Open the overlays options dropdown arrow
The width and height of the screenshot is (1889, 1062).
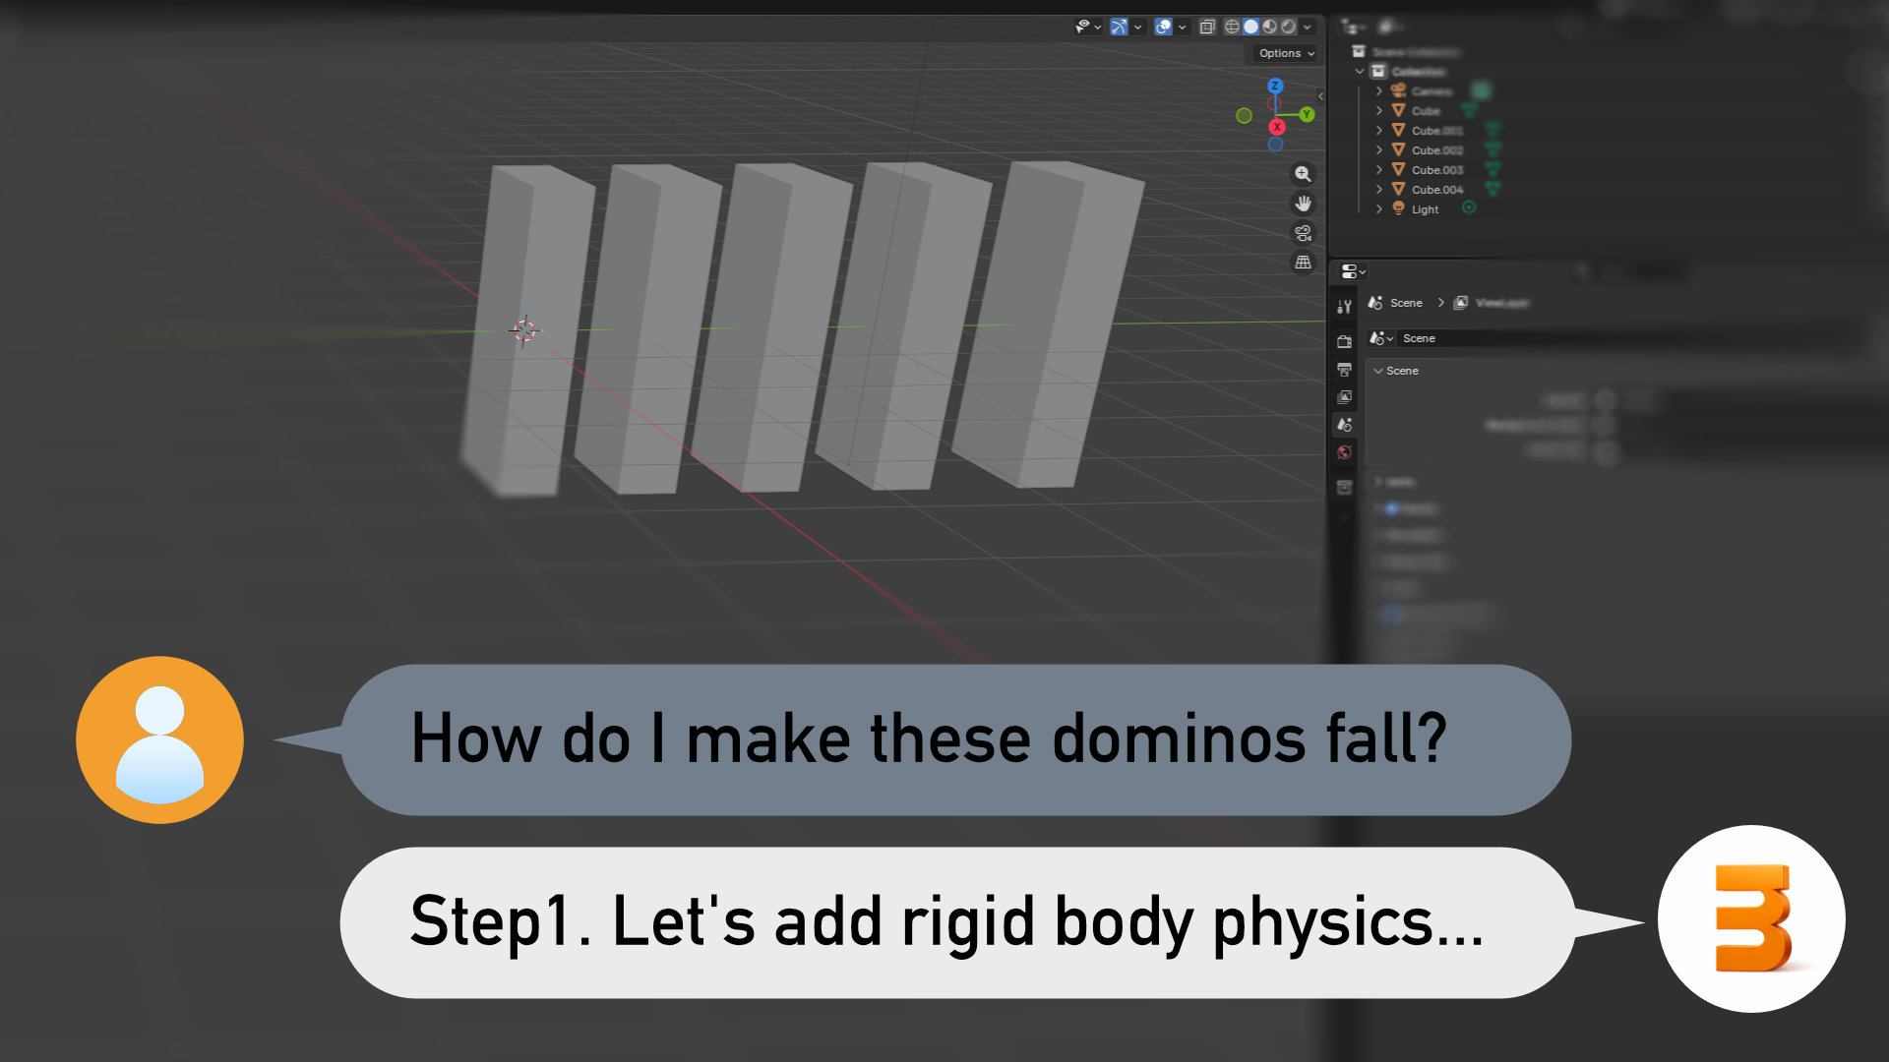tap(1183, 27)
